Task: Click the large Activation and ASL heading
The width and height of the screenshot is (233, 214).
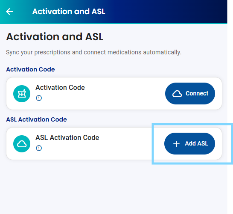Action: 55,37
